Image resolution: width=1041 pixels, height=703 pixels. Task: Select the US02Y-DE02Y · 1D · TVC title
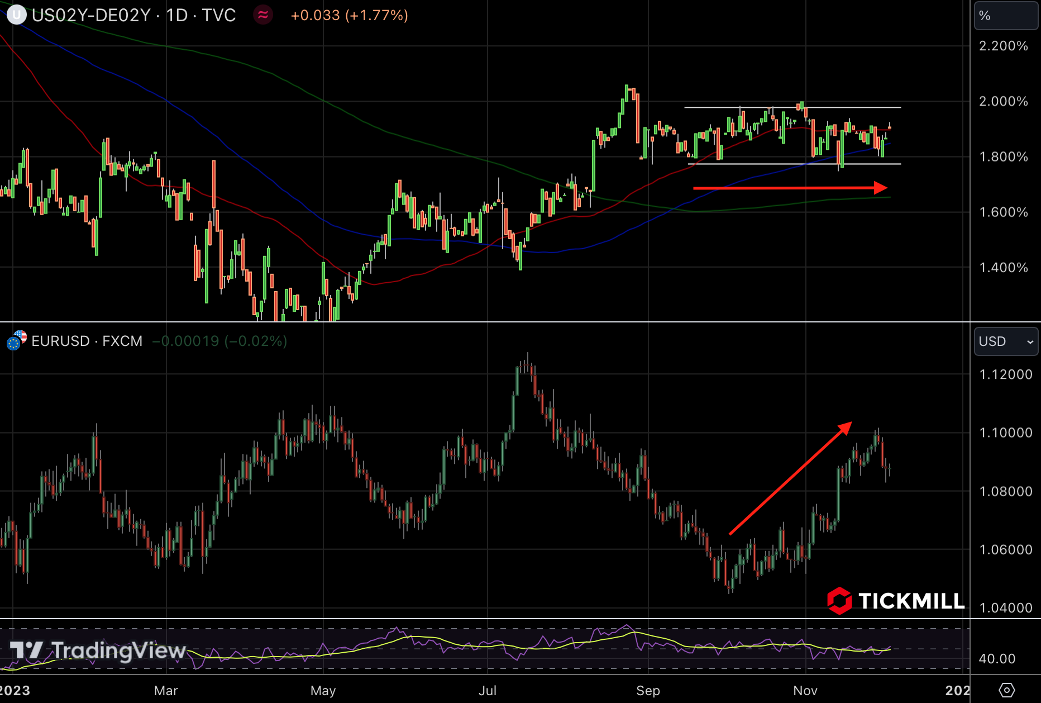134,15
